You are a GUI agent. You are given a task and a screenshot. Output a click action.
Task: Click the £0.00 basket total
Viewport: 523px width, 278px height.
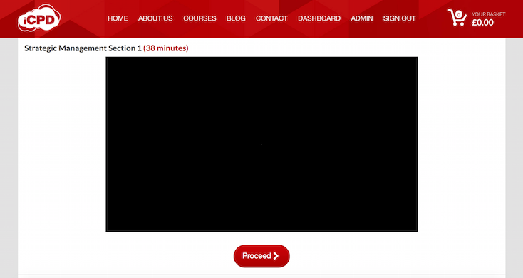click(x=482, y=23)
